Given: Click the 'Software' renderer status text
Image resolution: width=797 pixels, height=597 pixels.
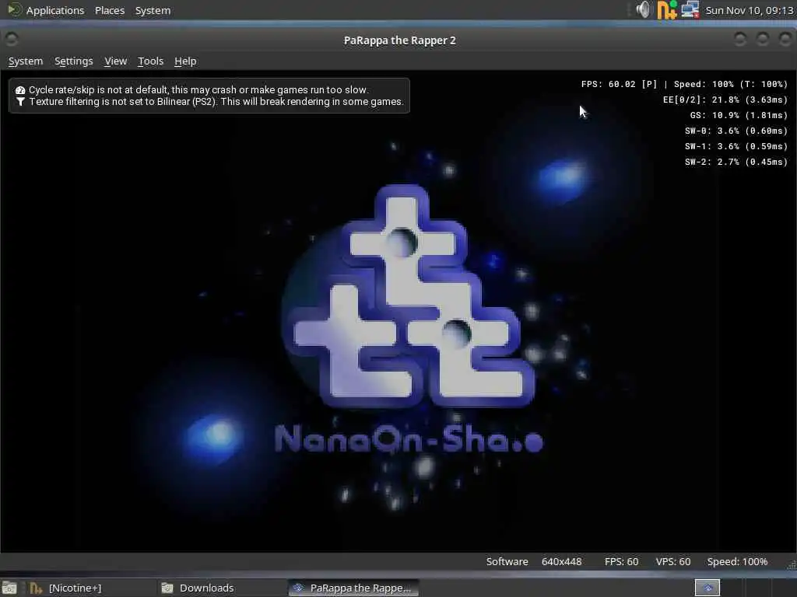Looking at the screenshot, I should pos(507,561).
